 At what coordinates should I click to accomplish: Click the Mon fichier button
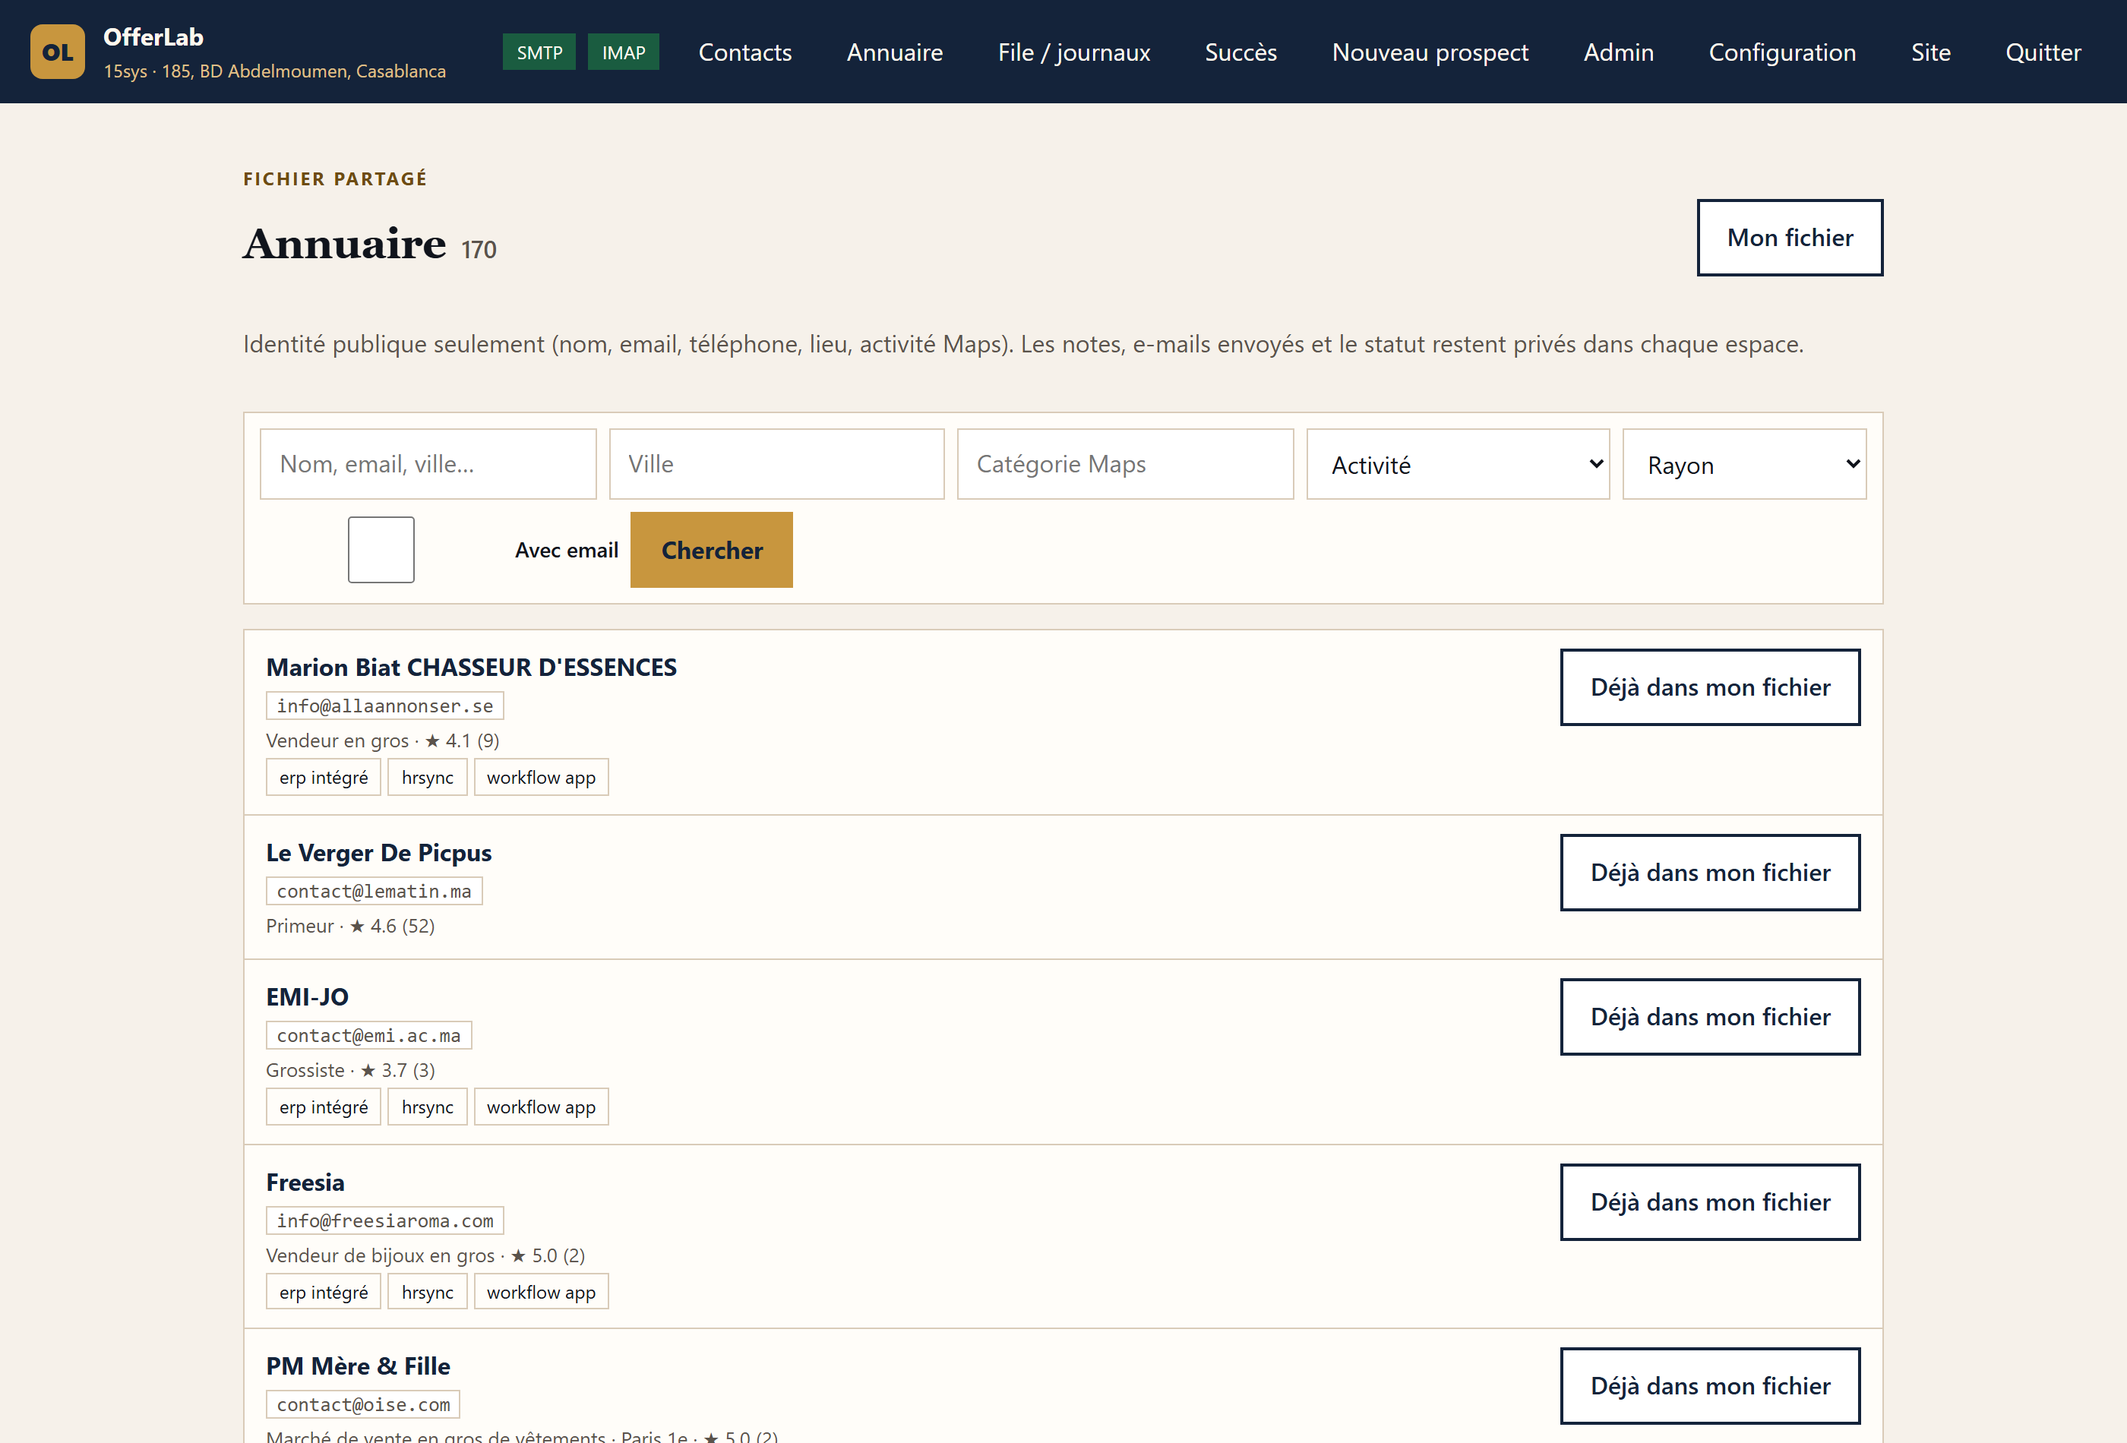click(x=1789, y=238)
